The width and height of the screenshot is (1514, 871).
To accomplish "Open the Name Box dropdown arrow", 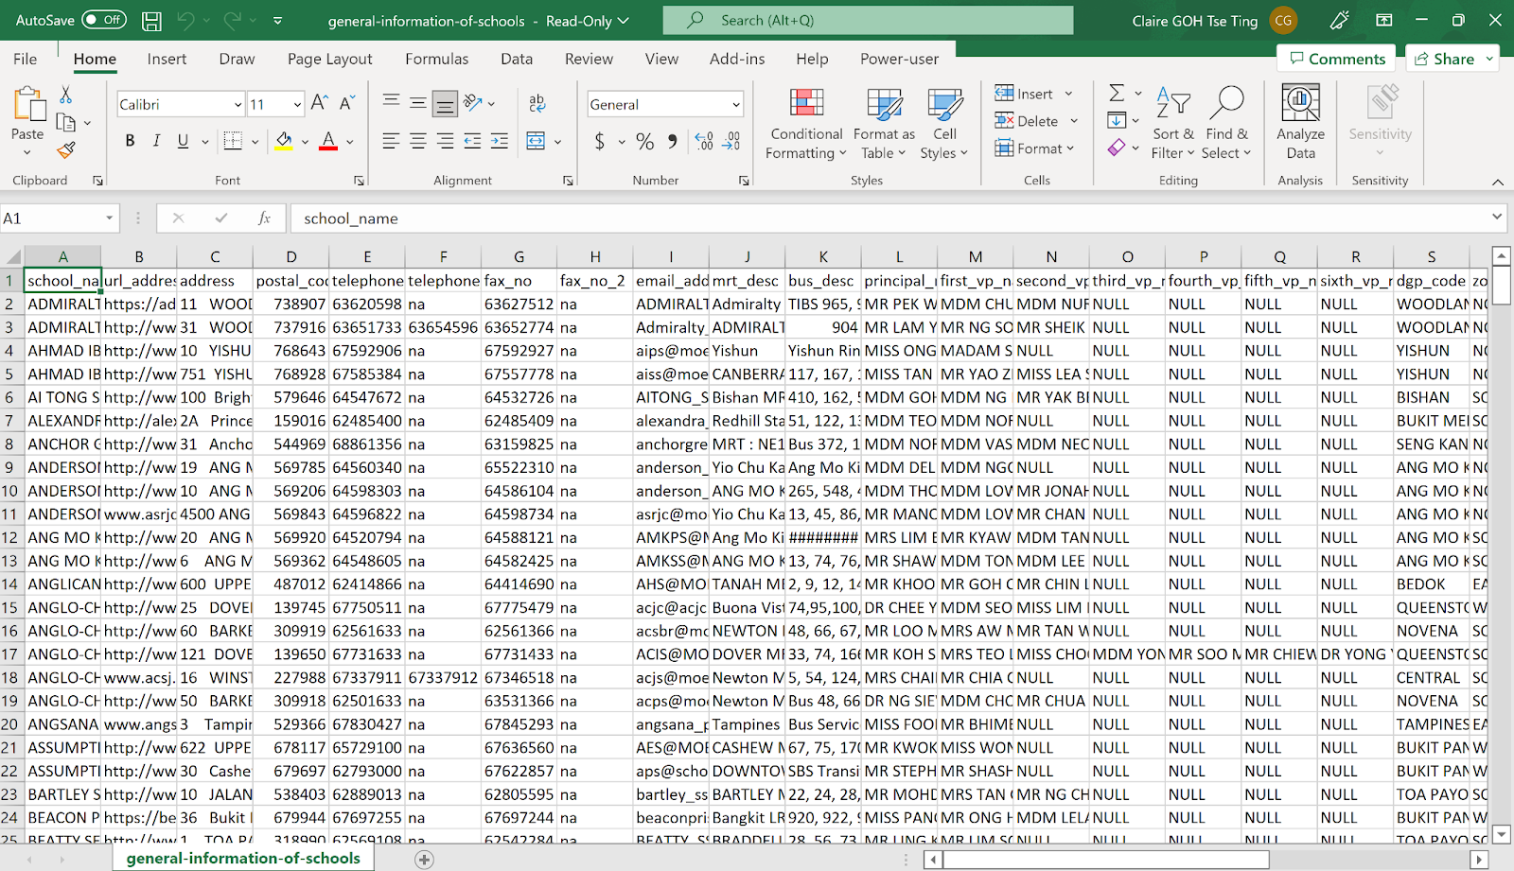I will click(109, 218).
